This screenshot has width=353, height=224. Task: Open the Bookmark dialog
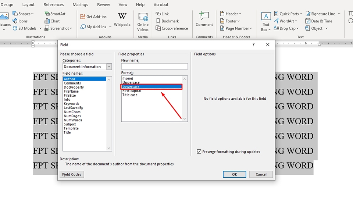pos(167,21)
